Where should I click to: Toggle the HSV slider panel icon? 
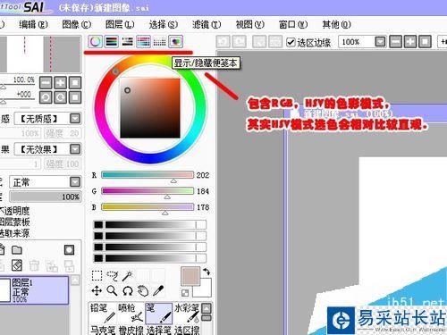coord(128,42)
